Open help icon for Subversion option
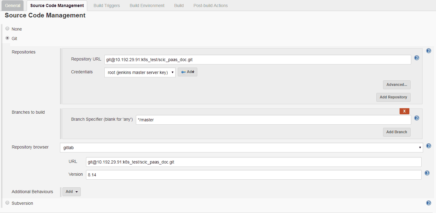Screen dimensions: 436x213 point(429,203)
